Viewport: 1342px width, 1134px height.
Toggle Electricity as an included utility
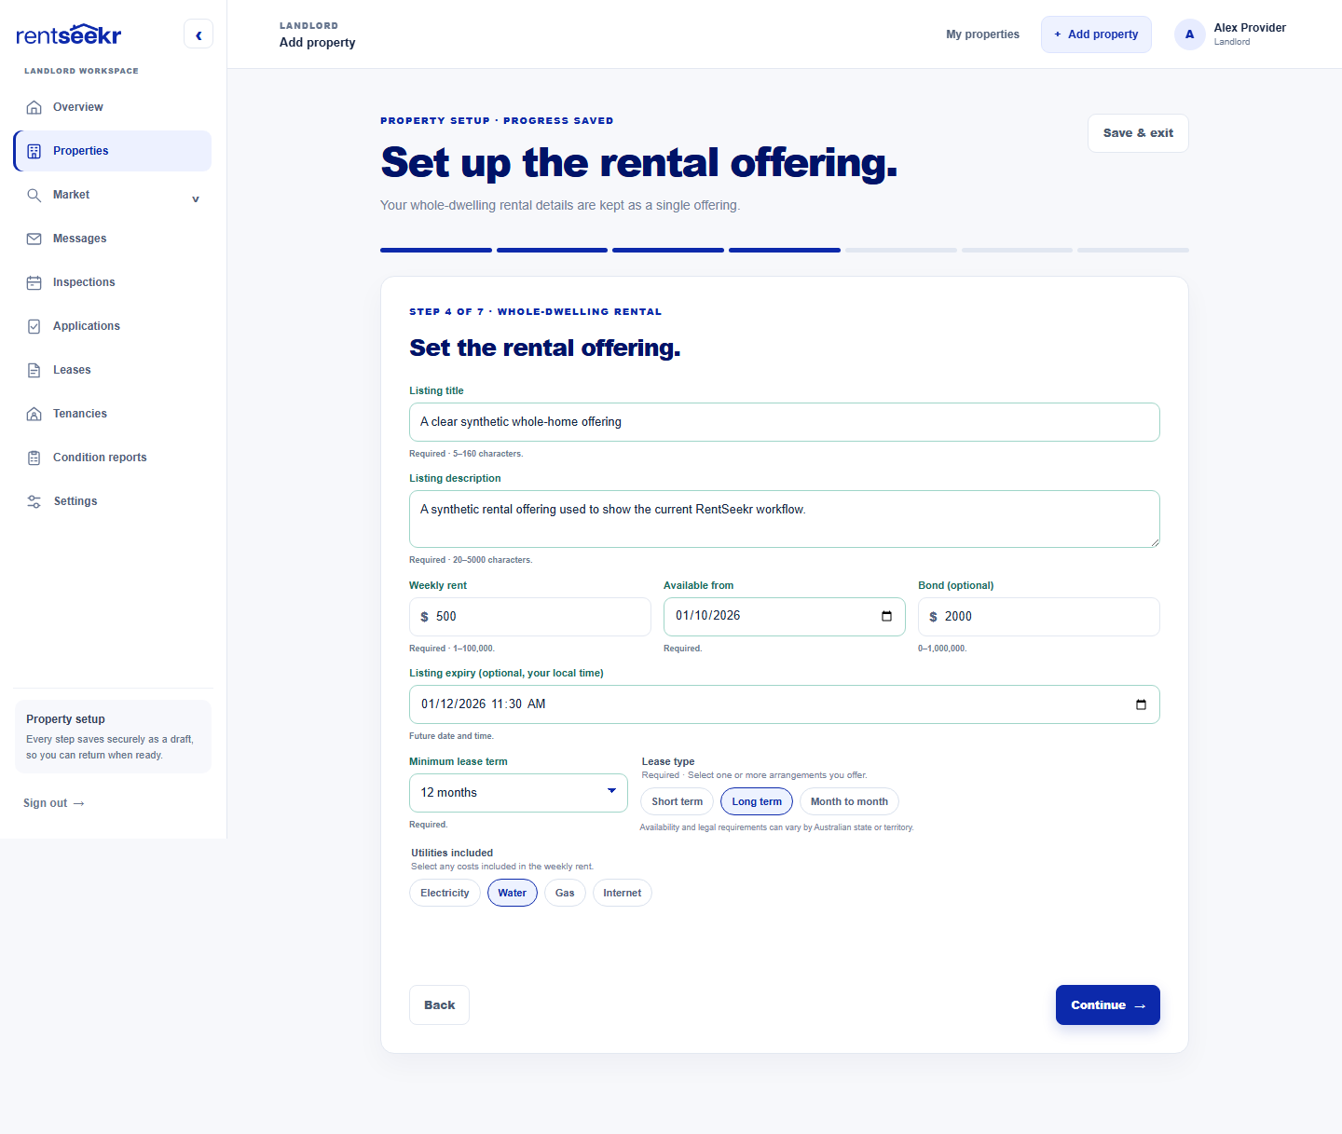445,893
